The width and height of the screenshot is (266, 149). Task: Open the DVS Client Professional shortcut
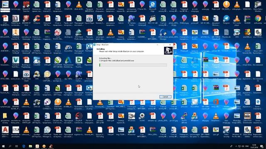click(79, 34)
